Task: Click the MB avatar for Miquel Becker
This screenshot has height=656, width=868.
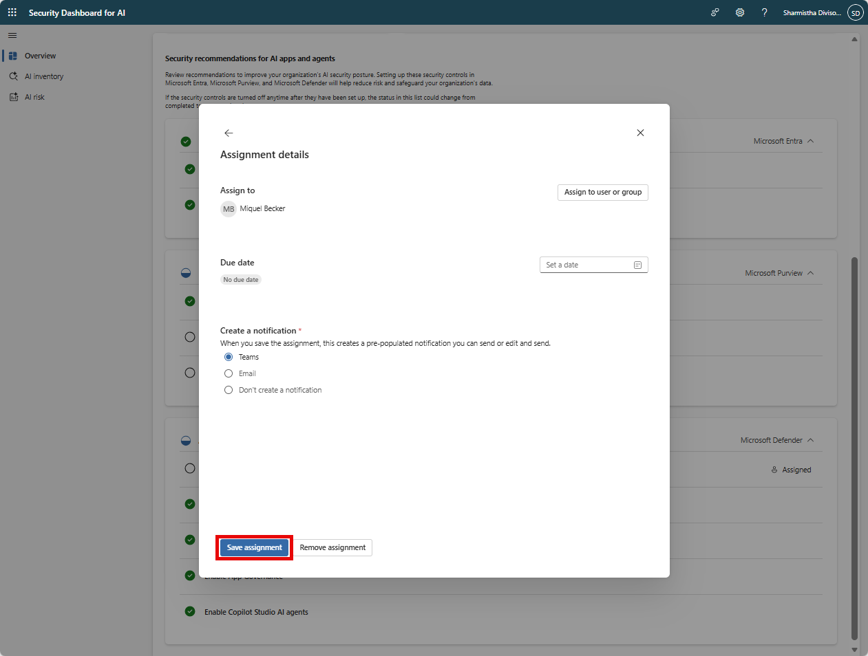Action: (x=229, y=209)
